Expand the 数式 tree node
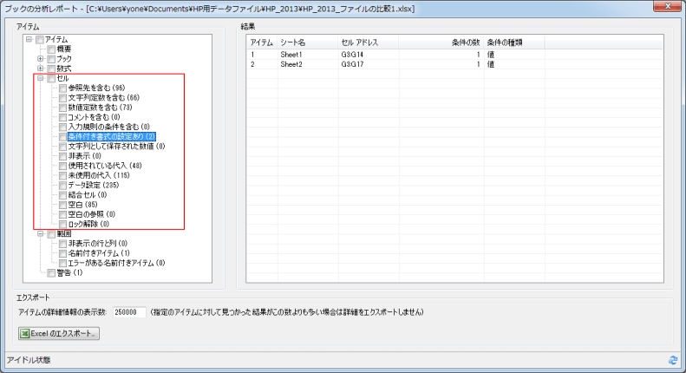Screen dimensions: 686x373 [x=40, y=69]
